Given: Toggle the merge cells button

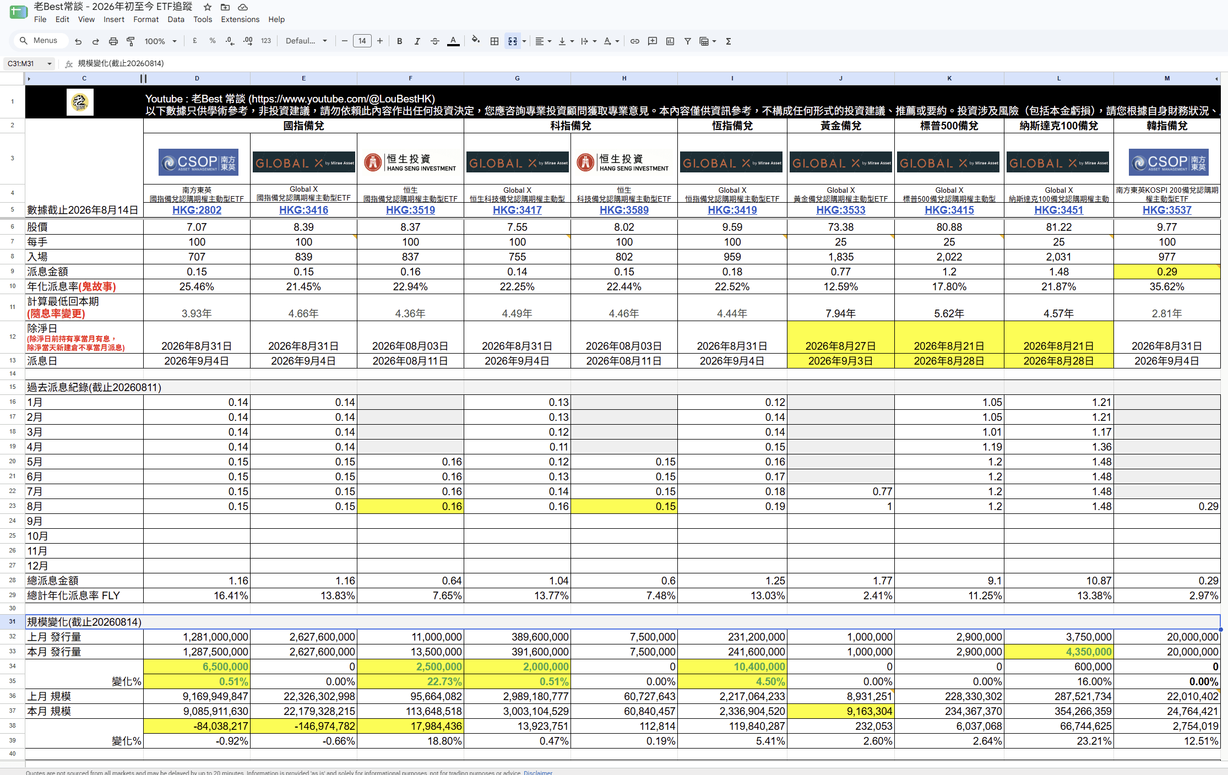Looking at the screenshot, I should 513,41.
